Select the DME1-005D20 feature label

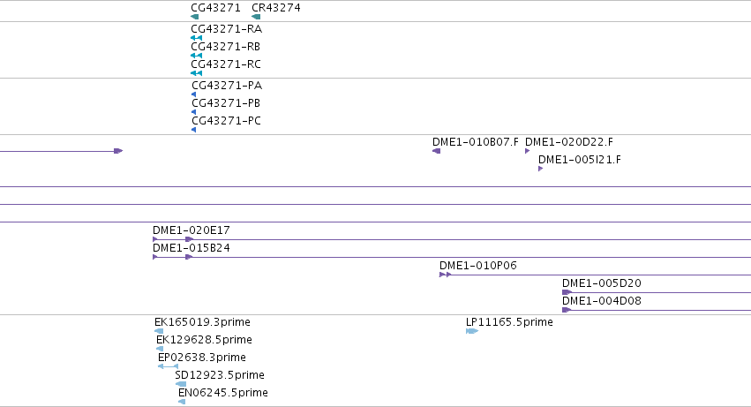click(x=602, y=283)
